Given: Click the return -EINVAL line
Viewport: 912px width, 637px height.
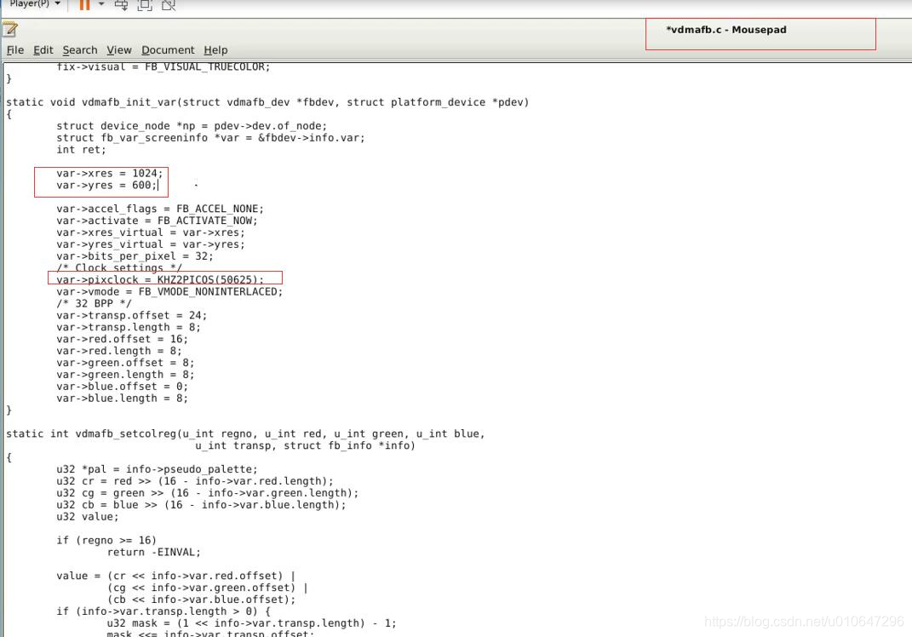Looking at the screenshot, I should point(153,552).
